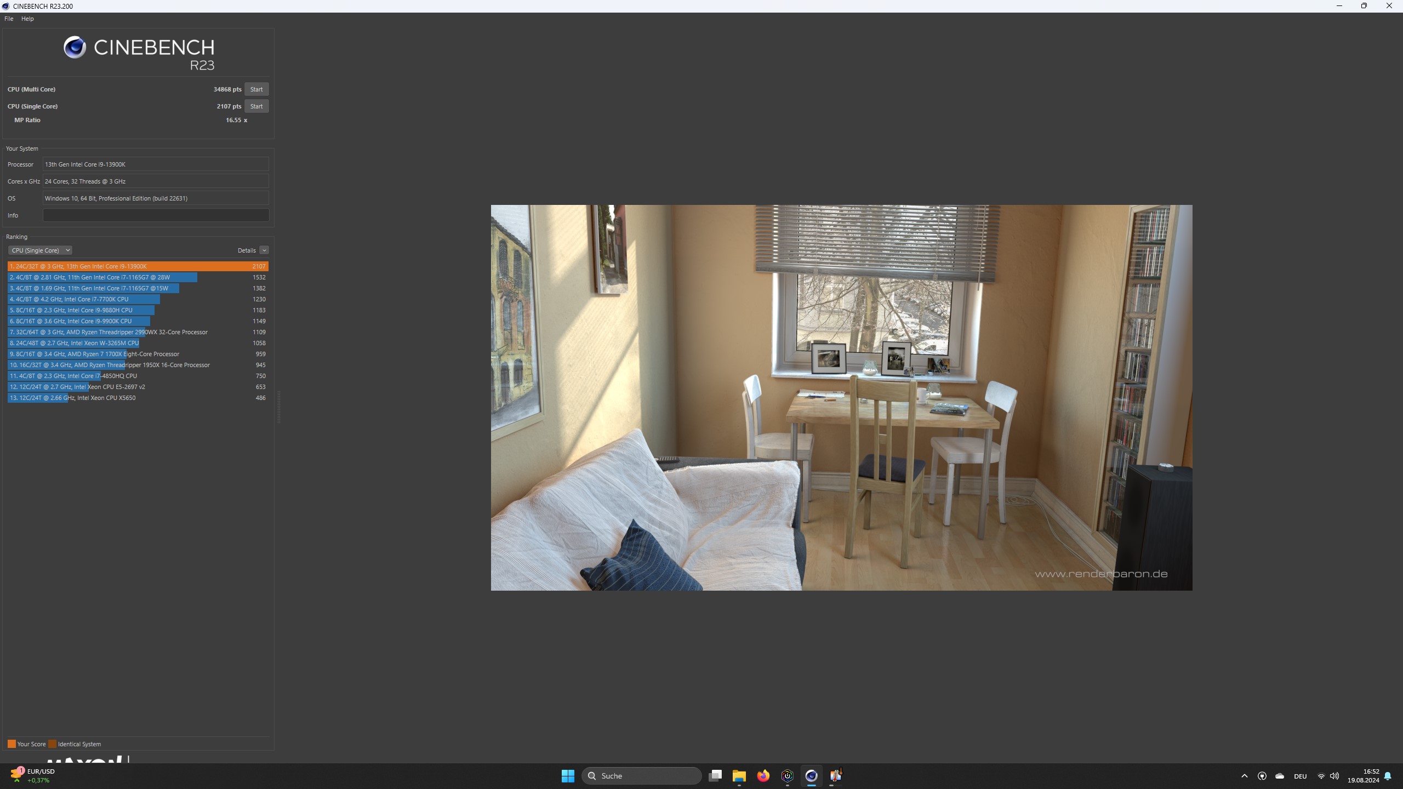Click the empty Info input field
This screenshot has width=1403, height=789.
click(x=156, y=215)
